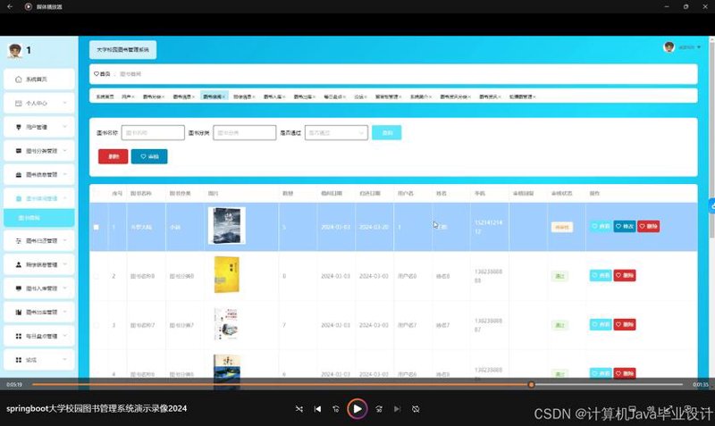Close the 轮播图管理 tab with its x
Screen dimensions: 715x426
[x=534, y=97]
